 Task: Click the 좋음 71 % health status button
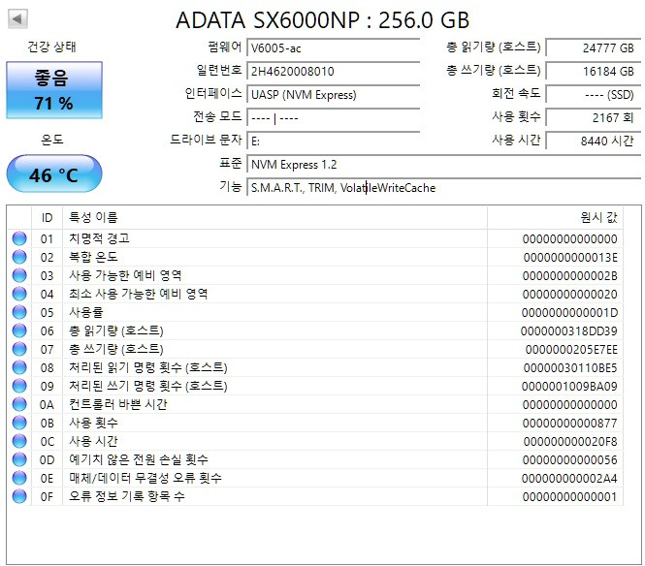coord(54,90)
